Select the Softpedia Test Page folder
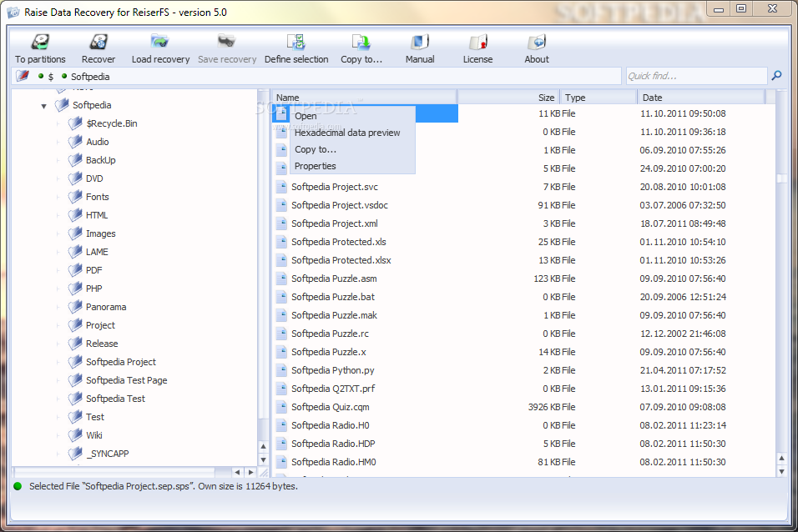 (126, 380)
